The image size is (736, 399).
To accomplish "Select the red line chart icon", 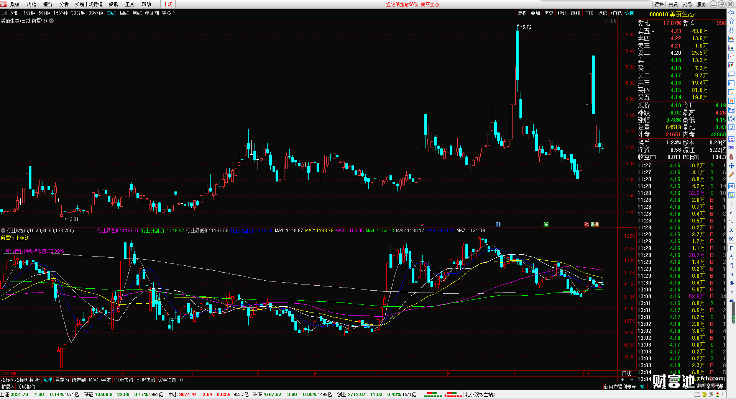I will [x=731, y=57].
